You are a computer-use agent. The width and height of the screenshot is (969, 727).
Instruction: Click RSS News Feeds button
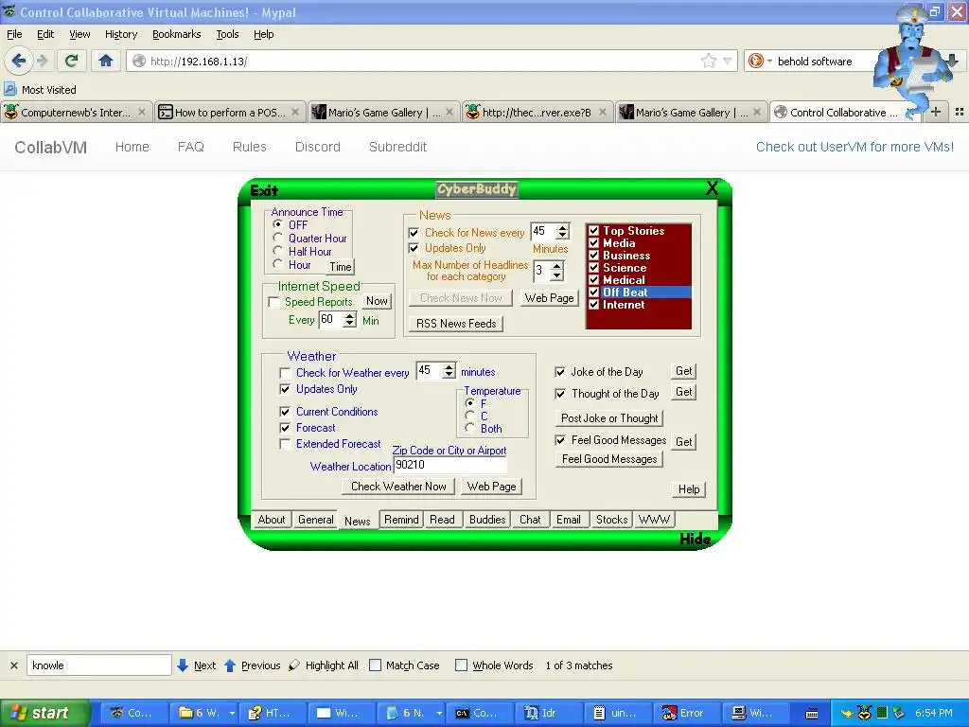[x=456, y=324]
